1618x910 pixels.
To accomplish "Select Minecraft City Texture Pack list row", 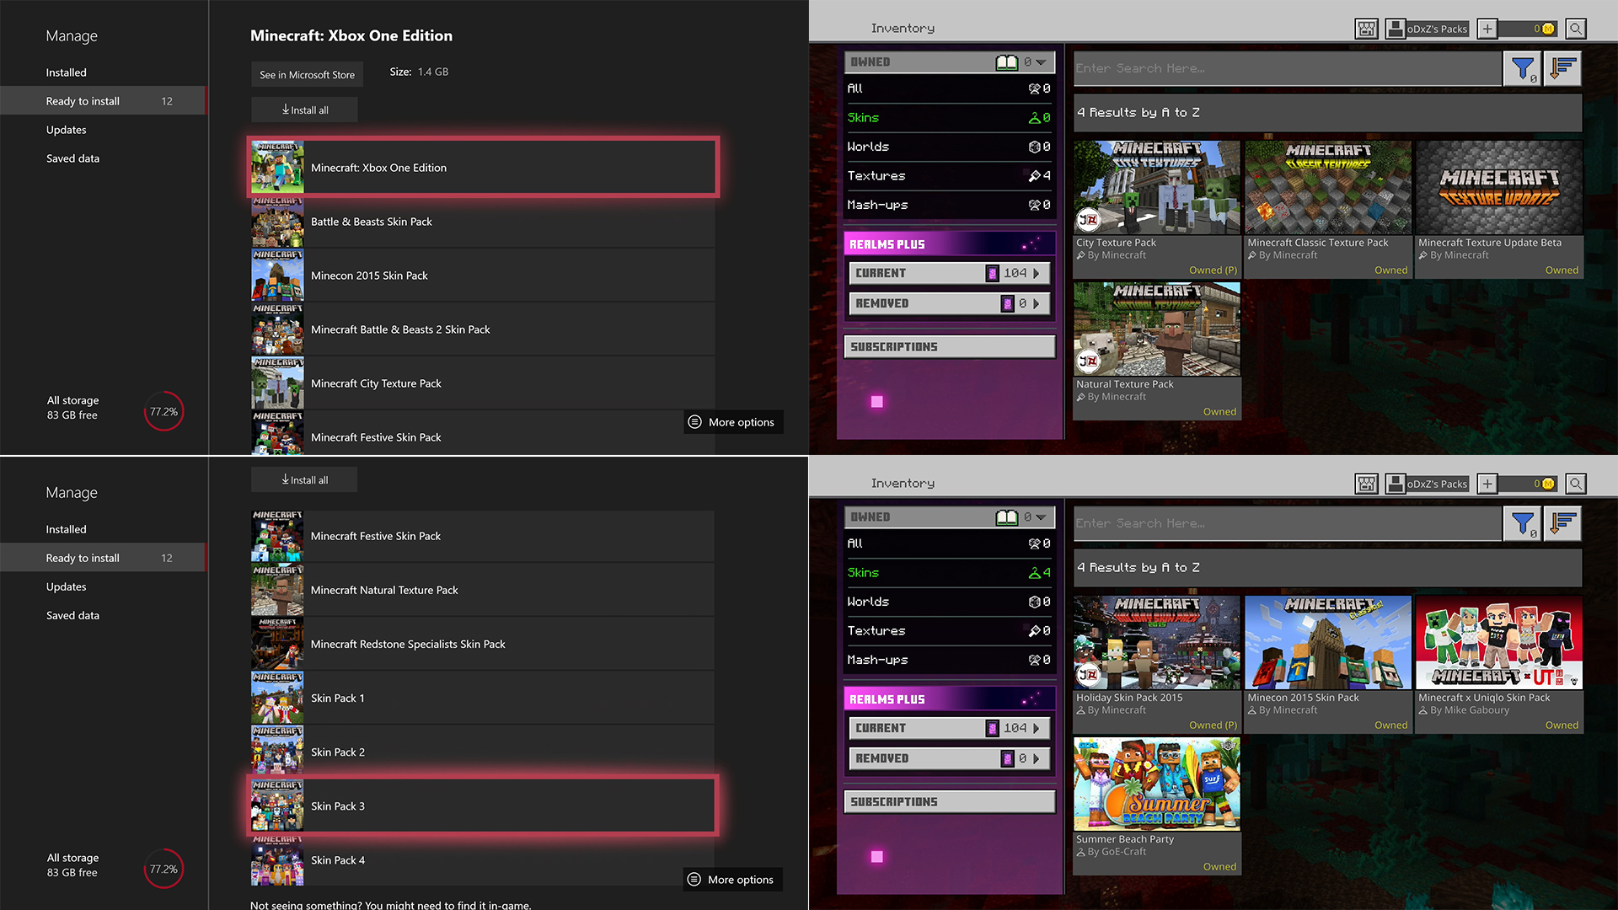I will (x=483, y=383).
